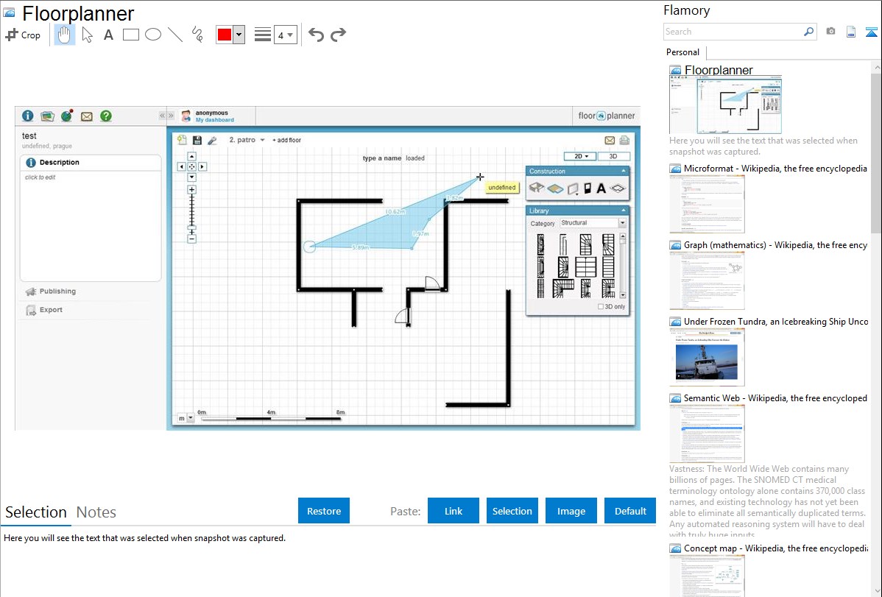The width and height of the screenshot is (882, 597).
Task: Expand sidebar with the double-right chevron
Action: point(171,116)
